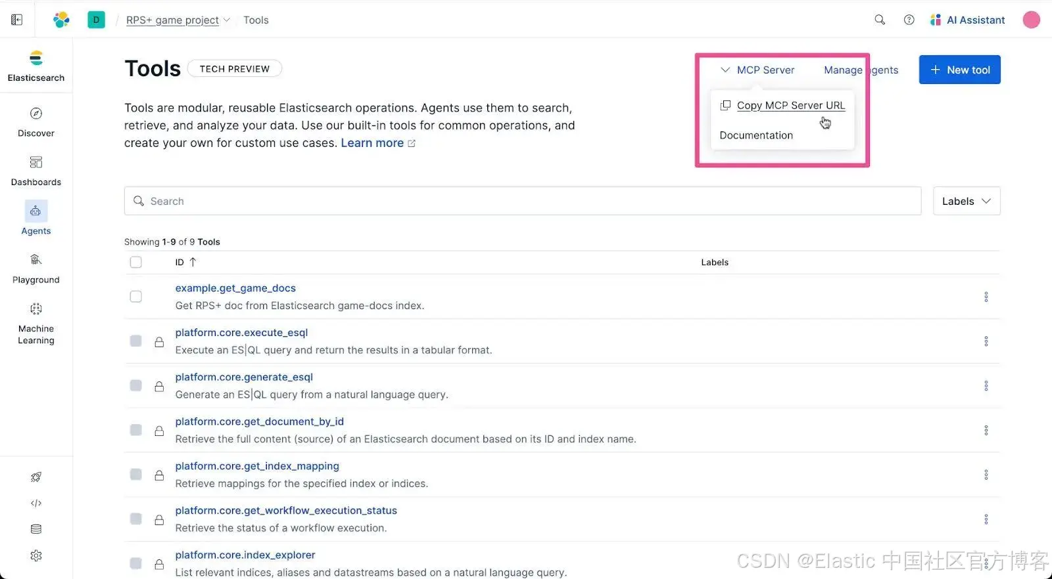
Task: Open the platform.core.execute_esql tool
Action: (241, 333)
